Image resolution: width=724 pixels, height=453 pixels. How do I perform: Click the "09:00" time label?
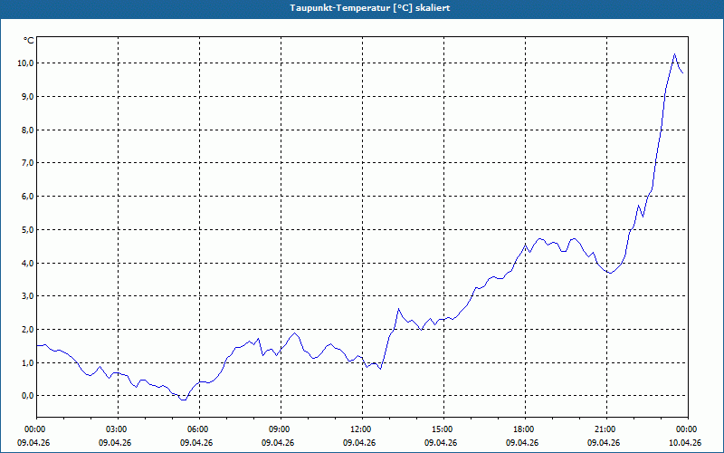pos(281,429)
